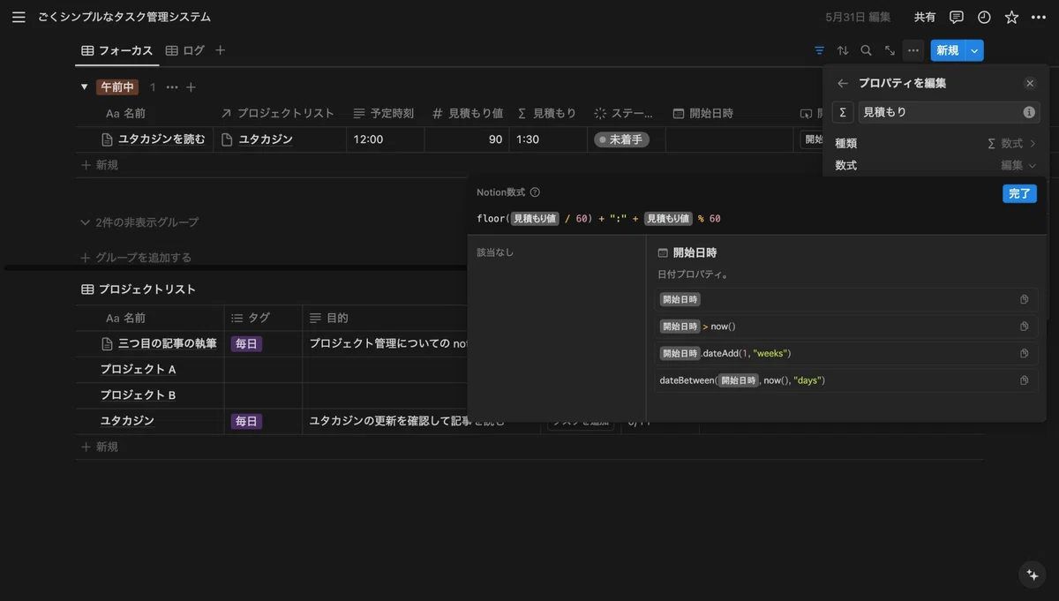Click the 毎日 tag on the ユタカジン row
This screenshot has height=601, width=1059.
[x=246, y=422]
